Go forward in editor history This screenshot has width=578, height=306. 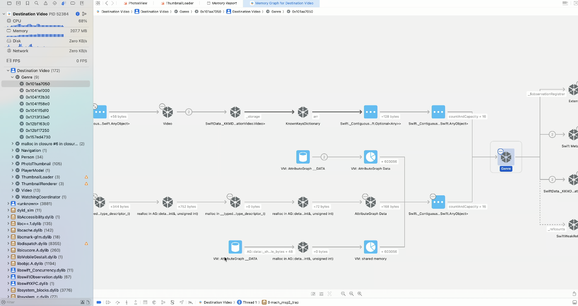(x=113, y=3)
